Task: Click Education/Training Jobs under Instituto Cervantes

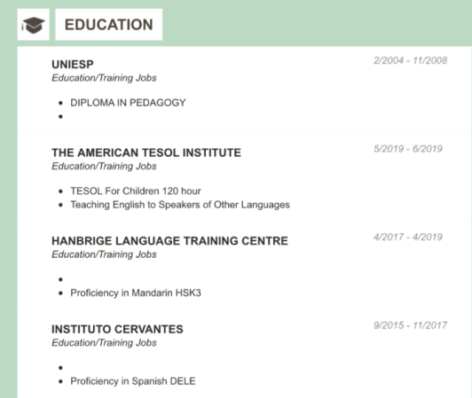Action: click(x=104, y=343)
